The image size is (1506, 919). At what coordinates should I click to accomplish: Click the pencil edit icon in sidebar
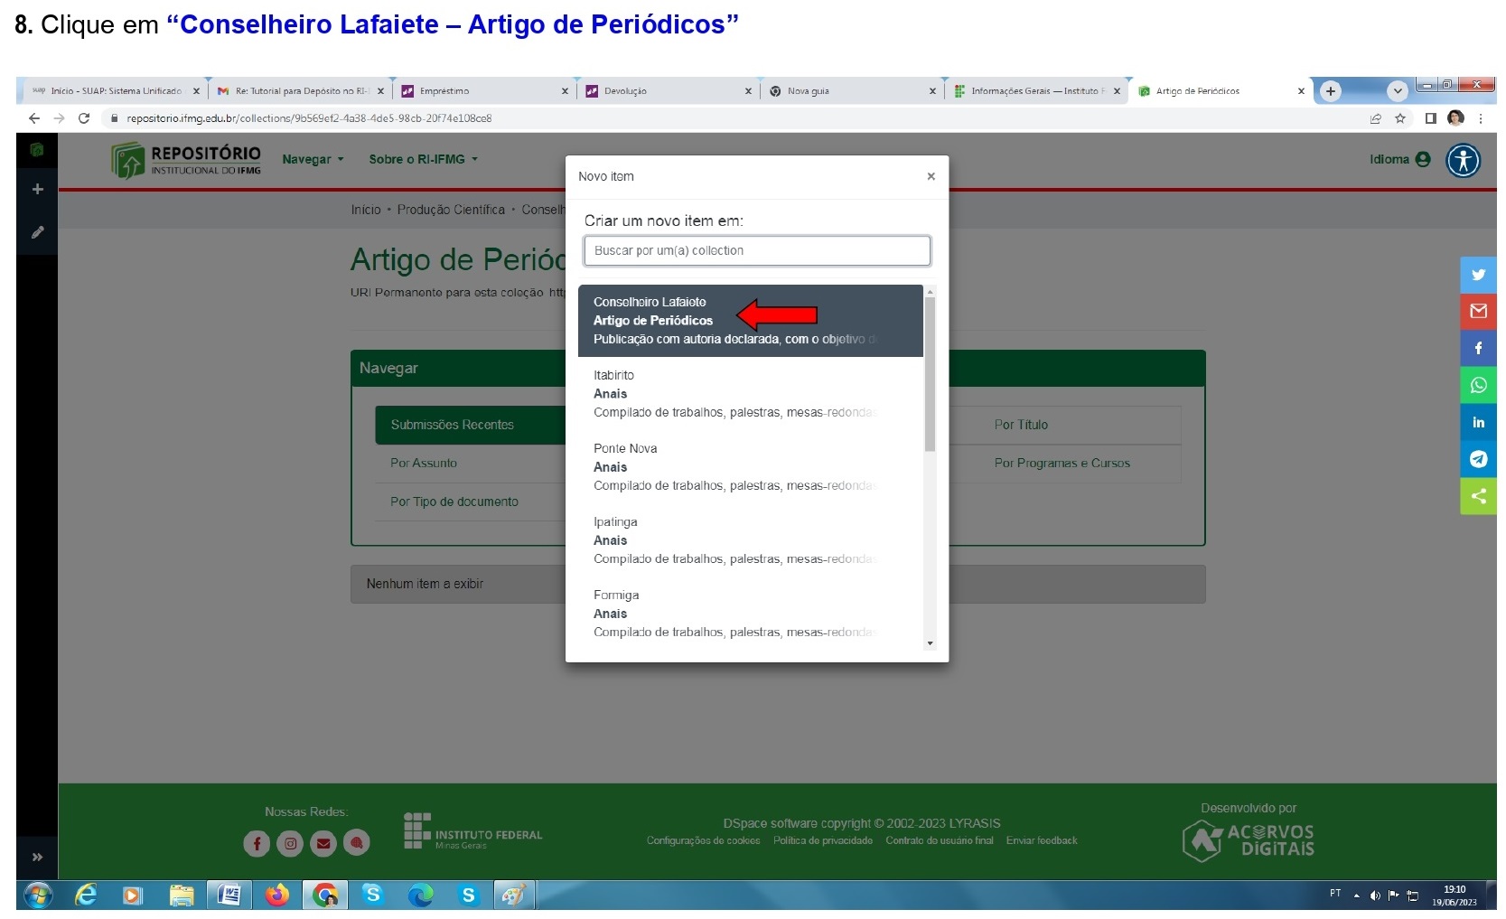pyautogui.click(x=38, y=232)
